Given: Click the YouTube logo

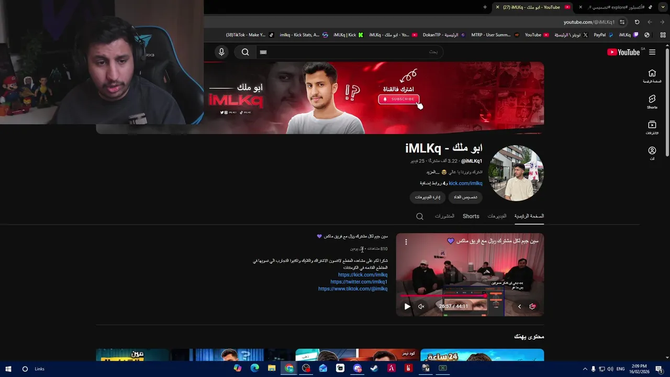Looking at the screenshot, I should click(x=623, y=52).
